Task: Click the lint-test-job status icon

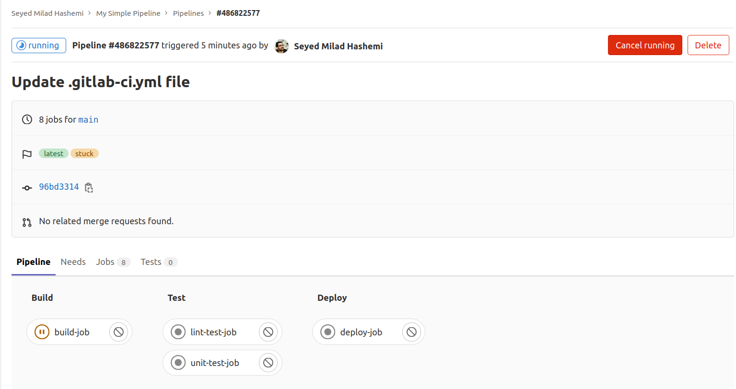Action: click(178, 332)
